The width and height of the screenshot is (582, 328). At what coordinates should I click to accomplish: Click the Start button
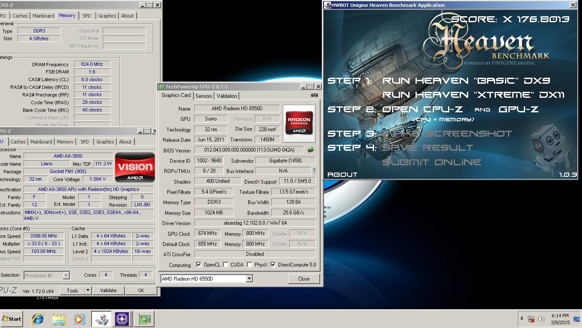tap(12, 319)
